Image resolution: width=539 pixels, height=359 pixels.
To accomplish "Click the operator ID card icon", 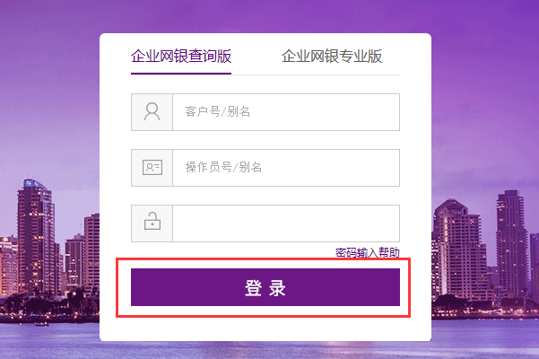I will pos(152,168).
